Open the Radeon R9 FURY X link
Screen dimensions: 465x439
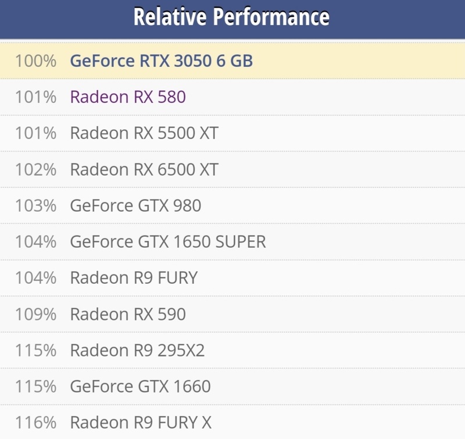point(141,423)
